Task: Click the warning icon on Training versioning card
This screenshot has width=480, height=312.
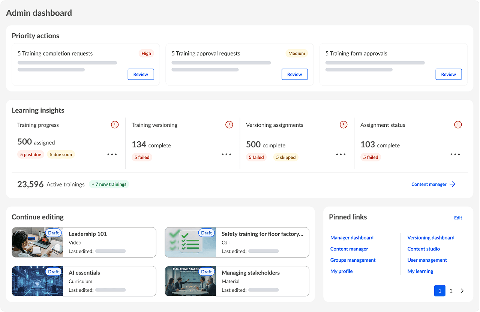Action: [229, 124]
